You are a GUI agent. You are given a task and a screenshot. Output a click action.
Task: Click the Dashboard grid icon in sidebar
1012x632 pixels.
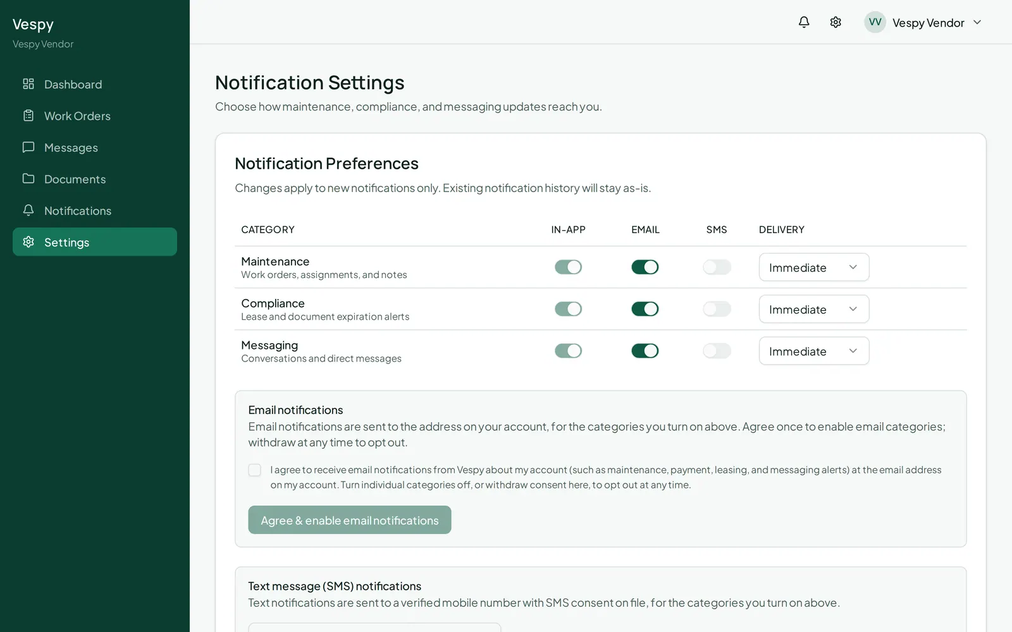tap(28, 84)
